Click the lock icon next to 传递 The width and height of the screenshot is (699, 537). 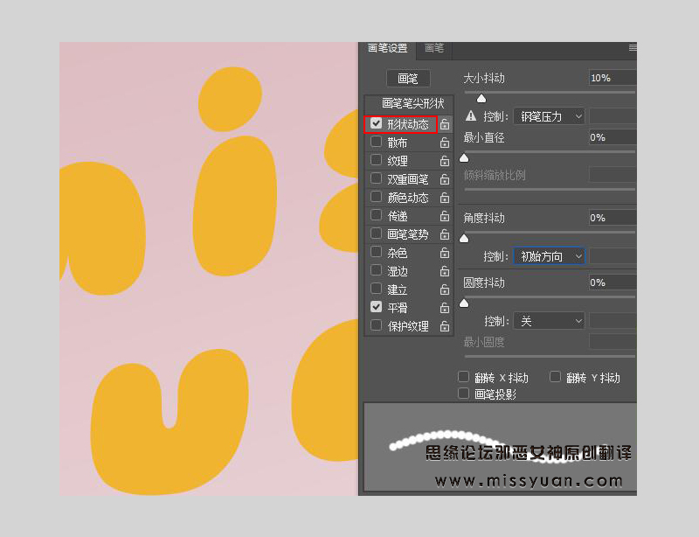[444, 215]
